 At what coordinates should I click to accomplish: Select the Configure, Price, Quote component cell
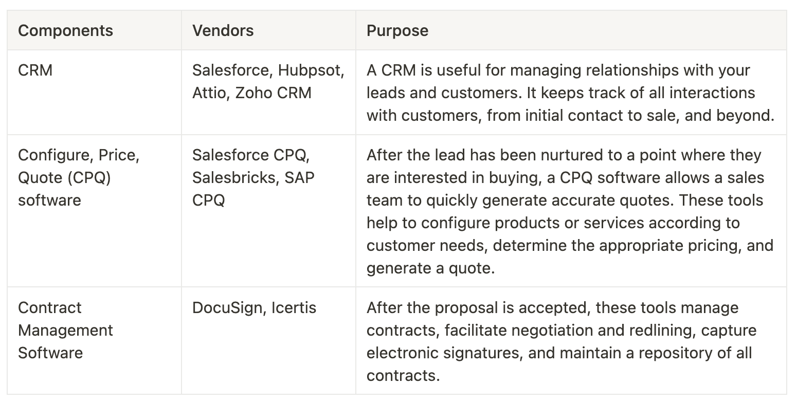coord(79,177)
